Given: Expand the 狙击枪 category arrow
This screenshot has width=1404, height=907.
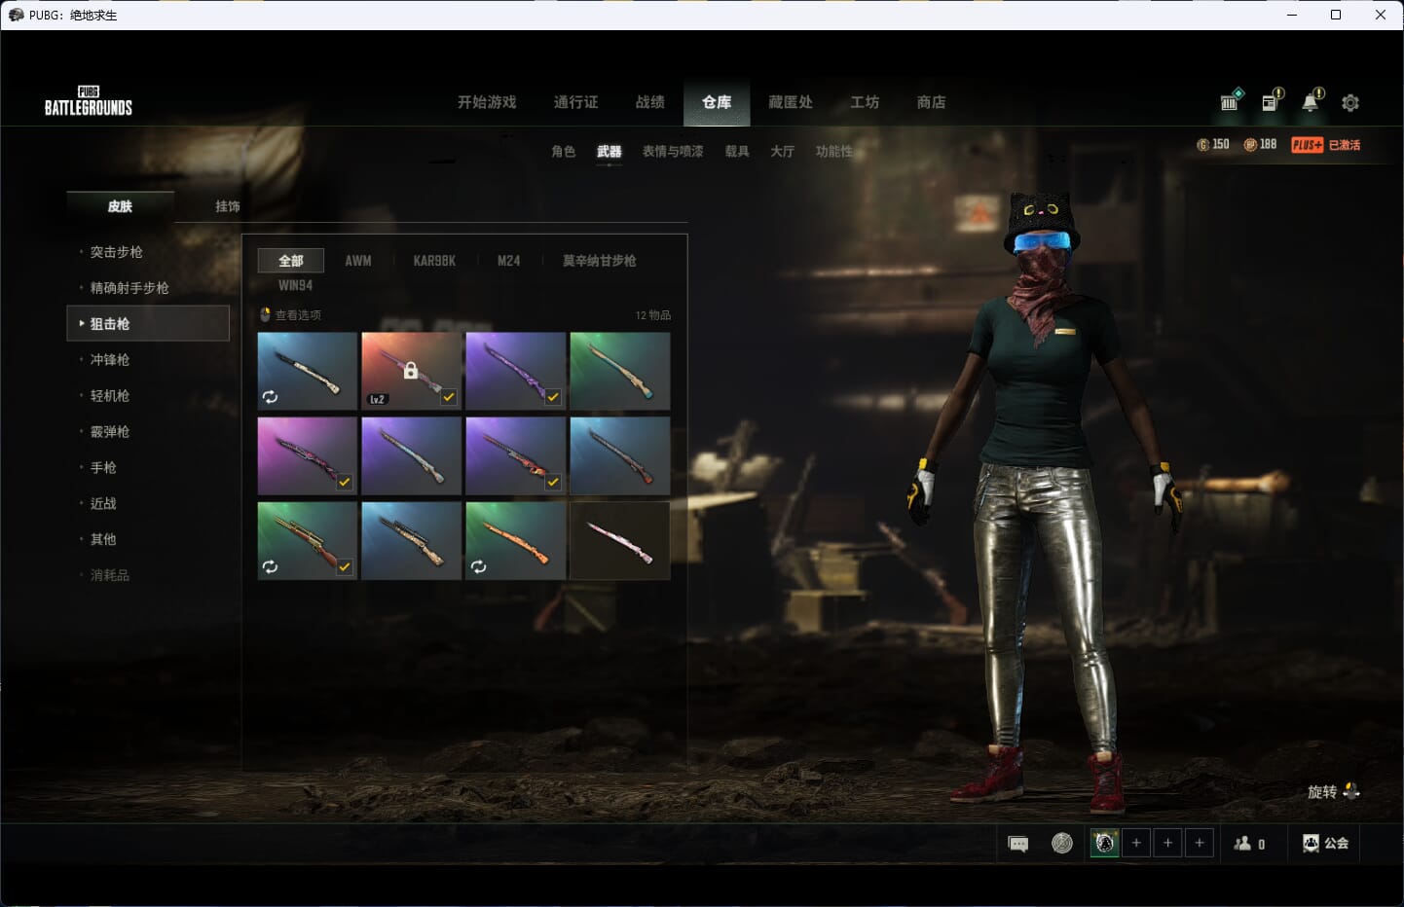Looking at the screenshot, I should point(82,323).
